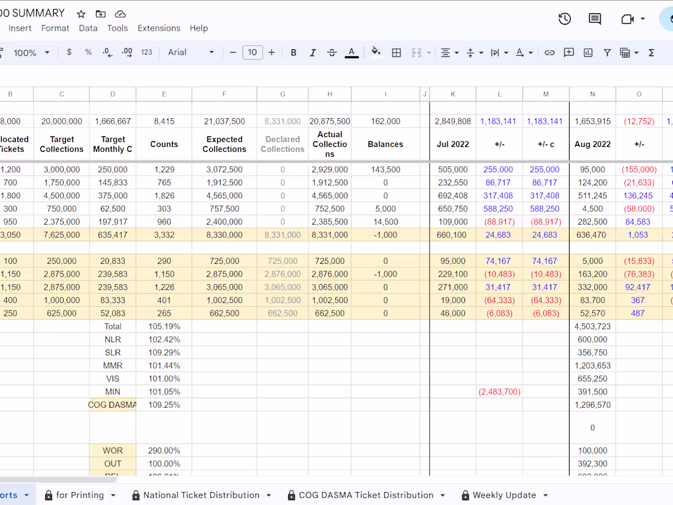This screenshot has height=505, width=673.
Task: Toggle bold formatting
Action: 293,53
